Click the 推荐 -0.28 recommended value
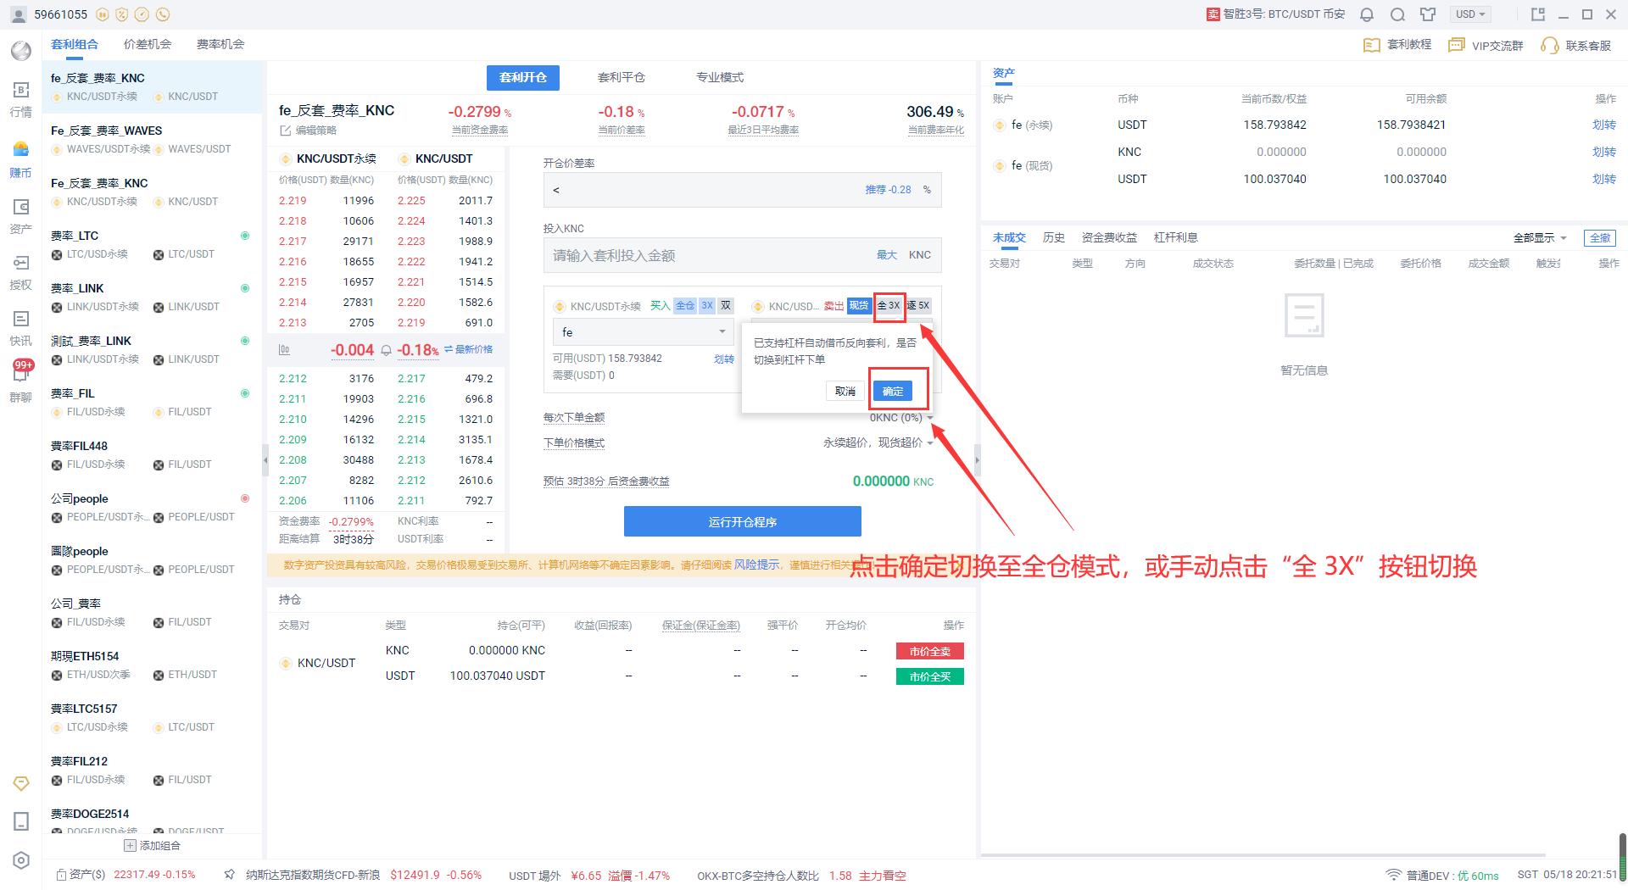Viewport: 1628px width, 890px height. 888,191
